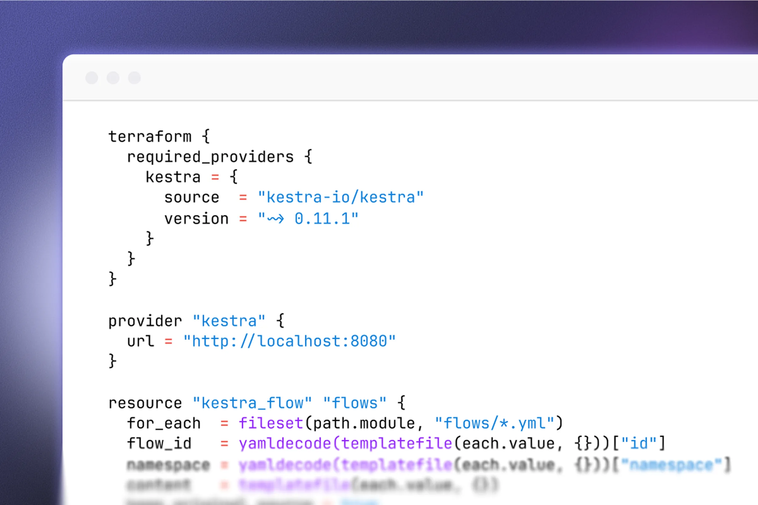Click the "~> 0.11.1" version string
The image size is (758, 505).
coord(308,219)
